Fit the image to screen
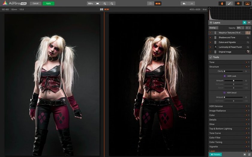 point(97,3)
